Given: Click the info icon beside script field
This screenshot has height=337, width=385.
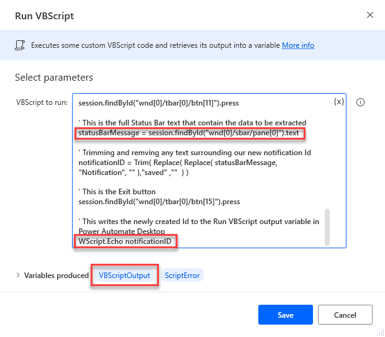Looking at the screenshot, I should pyautogui.click(x=360, y=102).
